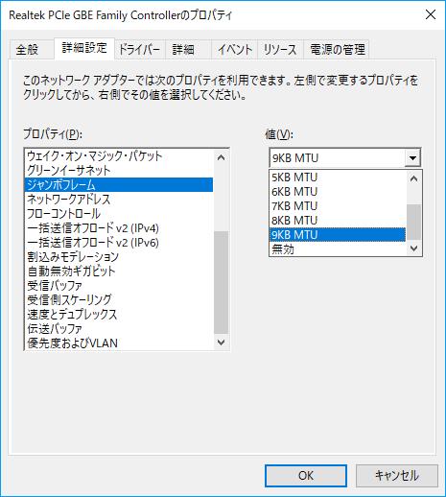446x497 pixels.
Task: Switch to the 全般 tab
Action: [27, 50]
